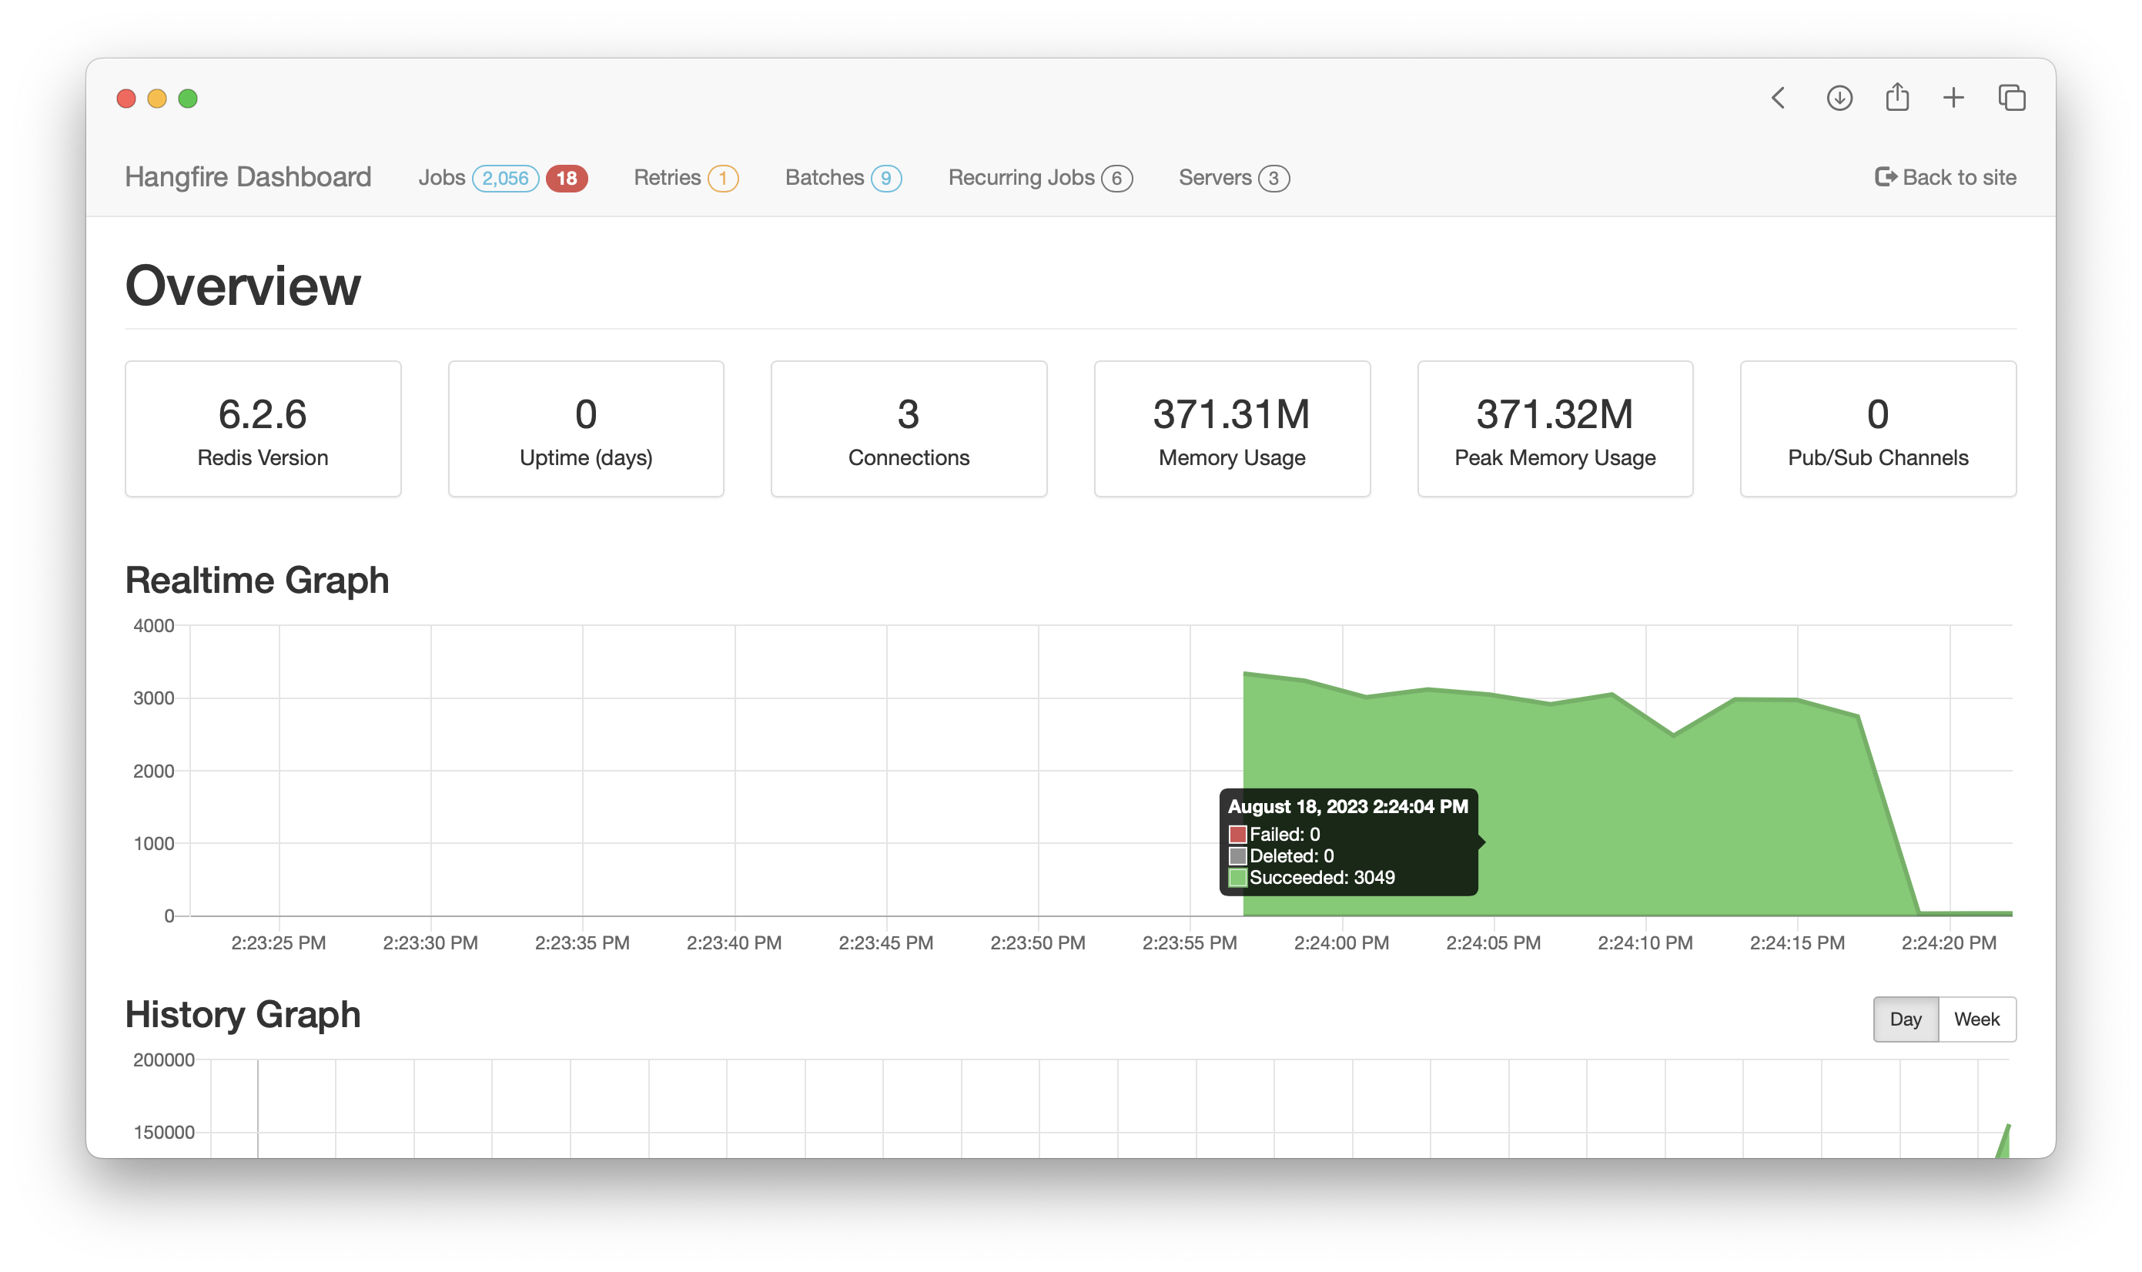Viewport: 2142px width, 1272px height.
Task: Click the Memory Usage metric card
Action: coord(1232,429)
